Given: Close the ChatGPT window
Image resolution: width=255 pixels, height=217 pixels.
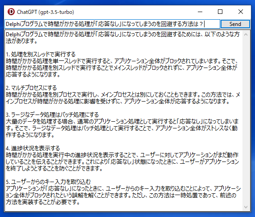Looking at the screenshot, I should [x=241, y=12].
